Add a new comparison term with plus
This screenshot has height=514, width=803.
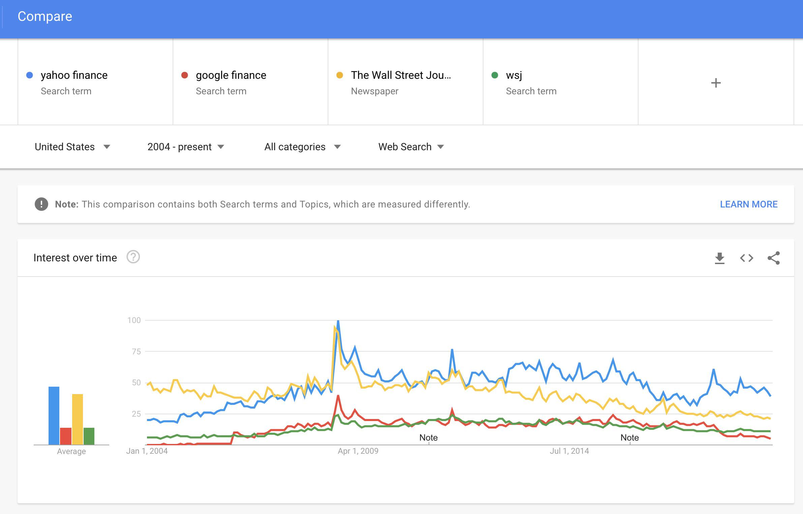pyautogui.click(x=716, y=83)
